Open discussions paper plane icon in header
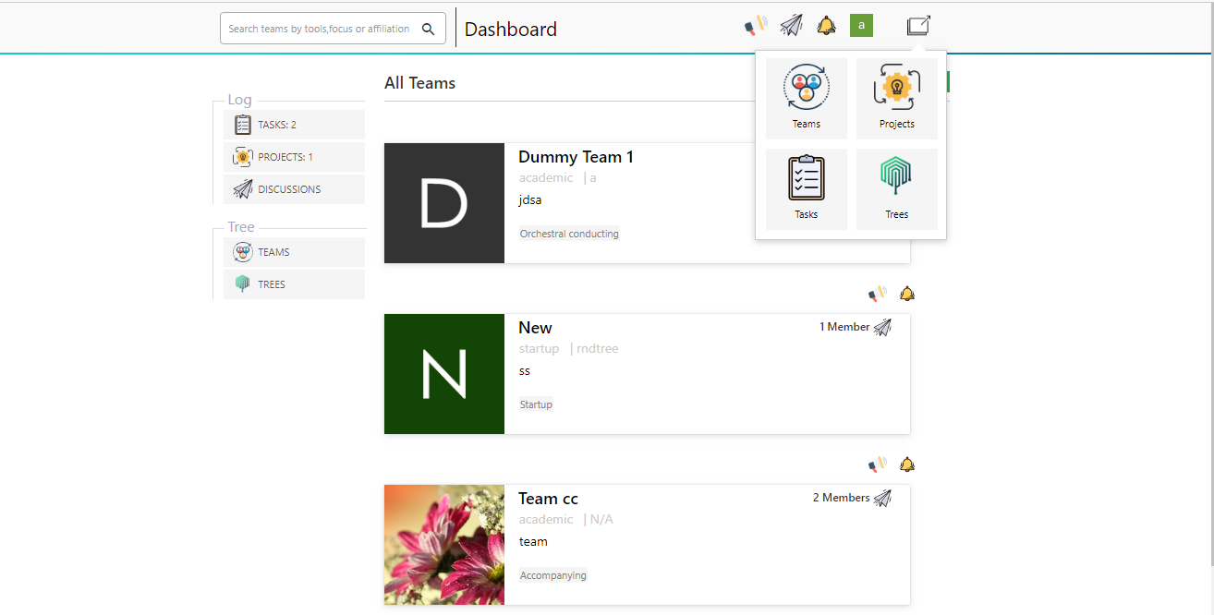 [x=791, y=26]
